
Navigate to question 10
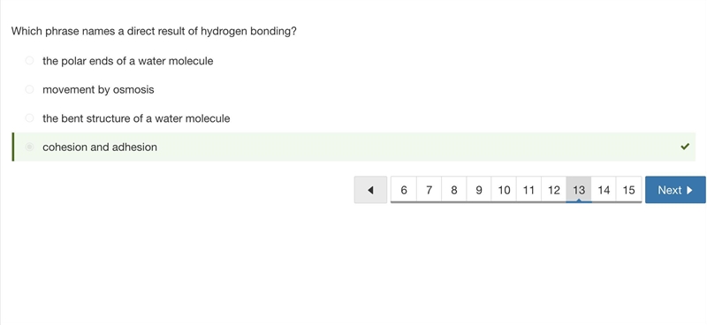tap(504, 190)
